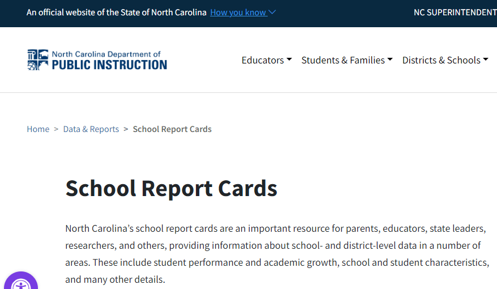Click the School Report Cards page heading
497x289 pixels.
pos(172,188)
